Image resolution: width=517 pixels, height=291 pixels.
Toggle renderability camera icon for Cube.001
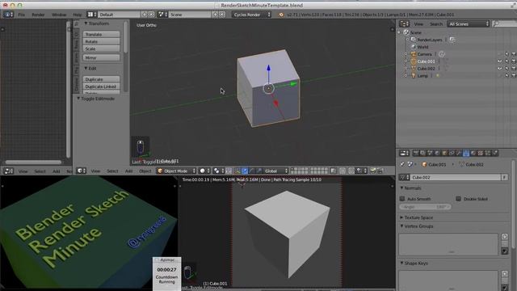514,61
